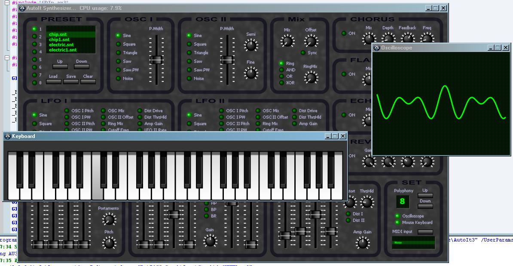Click the Oscilloscope window title icon
The height and width of the screenshot is (266, 513).
[376, 48]
